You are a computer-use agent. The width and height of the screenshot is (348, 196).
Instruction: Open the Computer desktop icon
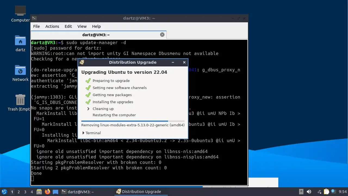point(20,11)
